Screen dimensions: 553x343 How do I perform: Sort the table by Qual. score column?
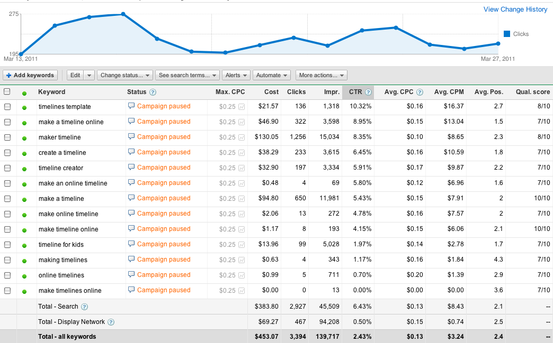[x=532, y=92]
